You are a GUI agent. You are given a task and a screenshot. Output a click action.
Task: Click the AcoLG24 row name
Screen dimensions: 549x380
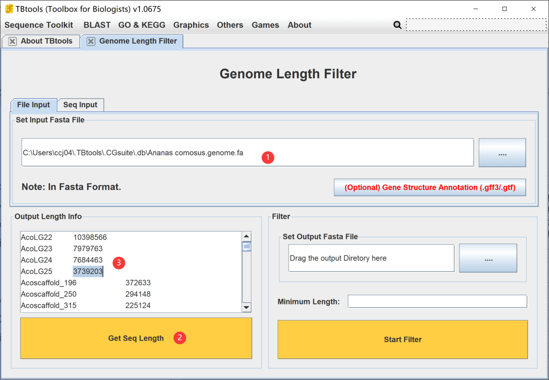(36, 260)
